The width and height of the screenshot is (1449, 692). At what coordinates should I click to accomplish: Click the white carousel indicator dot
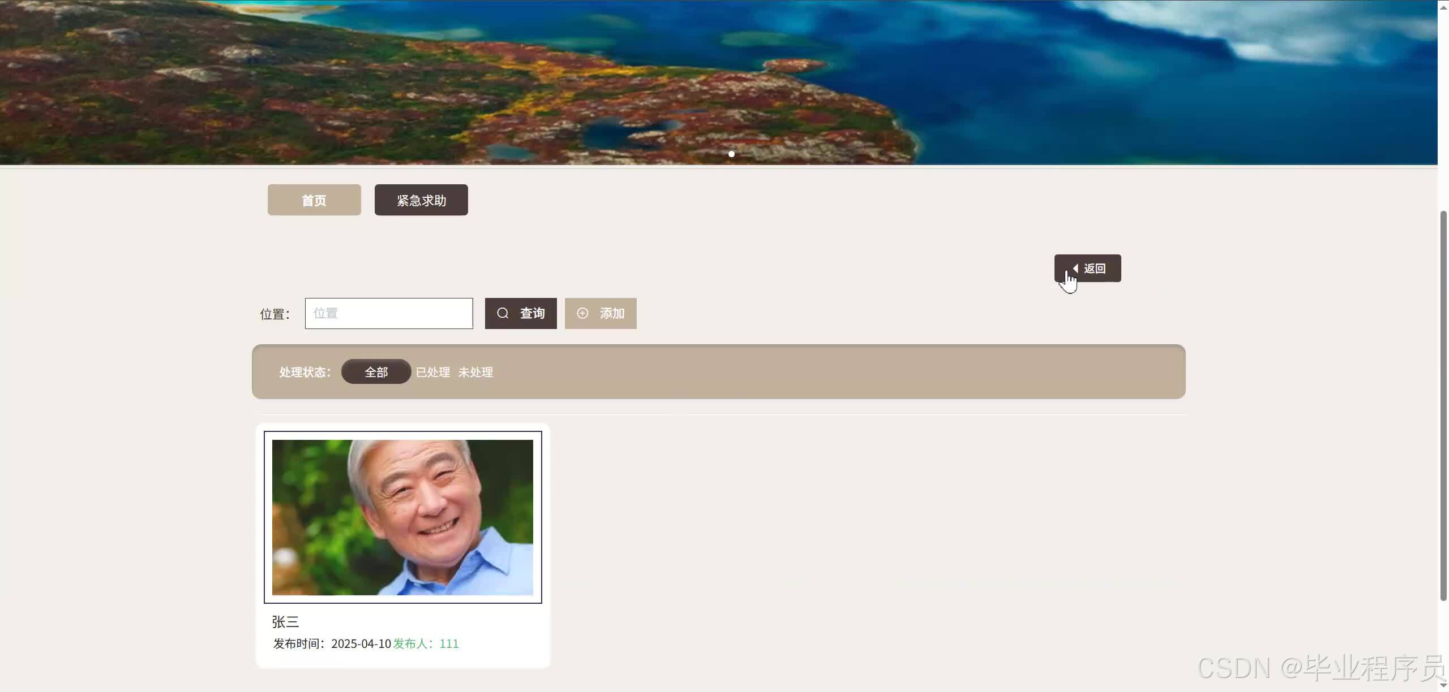click(x=731, y=154)
